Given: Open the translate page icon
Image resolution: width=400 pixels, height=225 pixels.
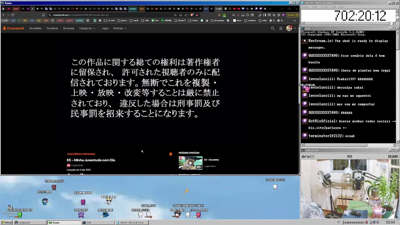Looking at the screenshot, I should coord(175,15).
